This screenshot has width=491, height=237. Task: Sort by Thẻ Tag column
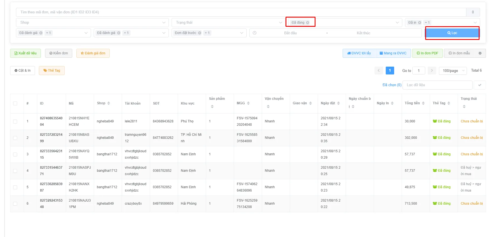click(449, 103)
